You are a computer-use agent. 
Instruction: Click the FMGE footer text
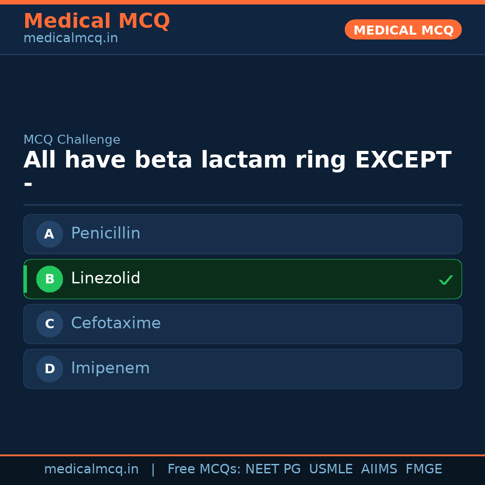pyautogui.click(x=423, y=469)
